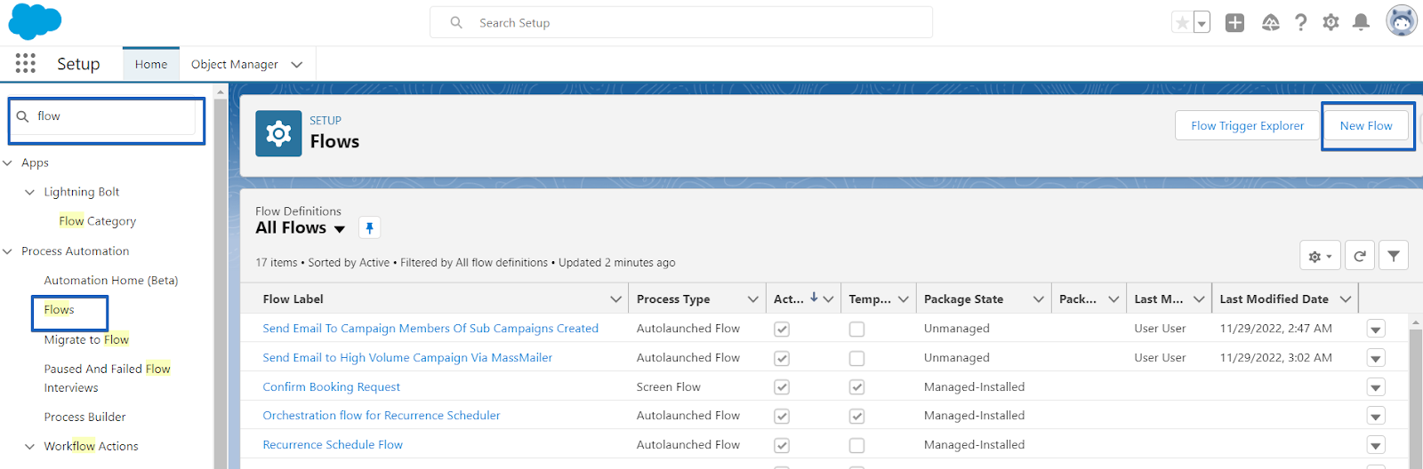This screenshot has width=1423, height=469.
Task: Toggle Template checkbox for Orchestration flow row
Action: [856, 416]
